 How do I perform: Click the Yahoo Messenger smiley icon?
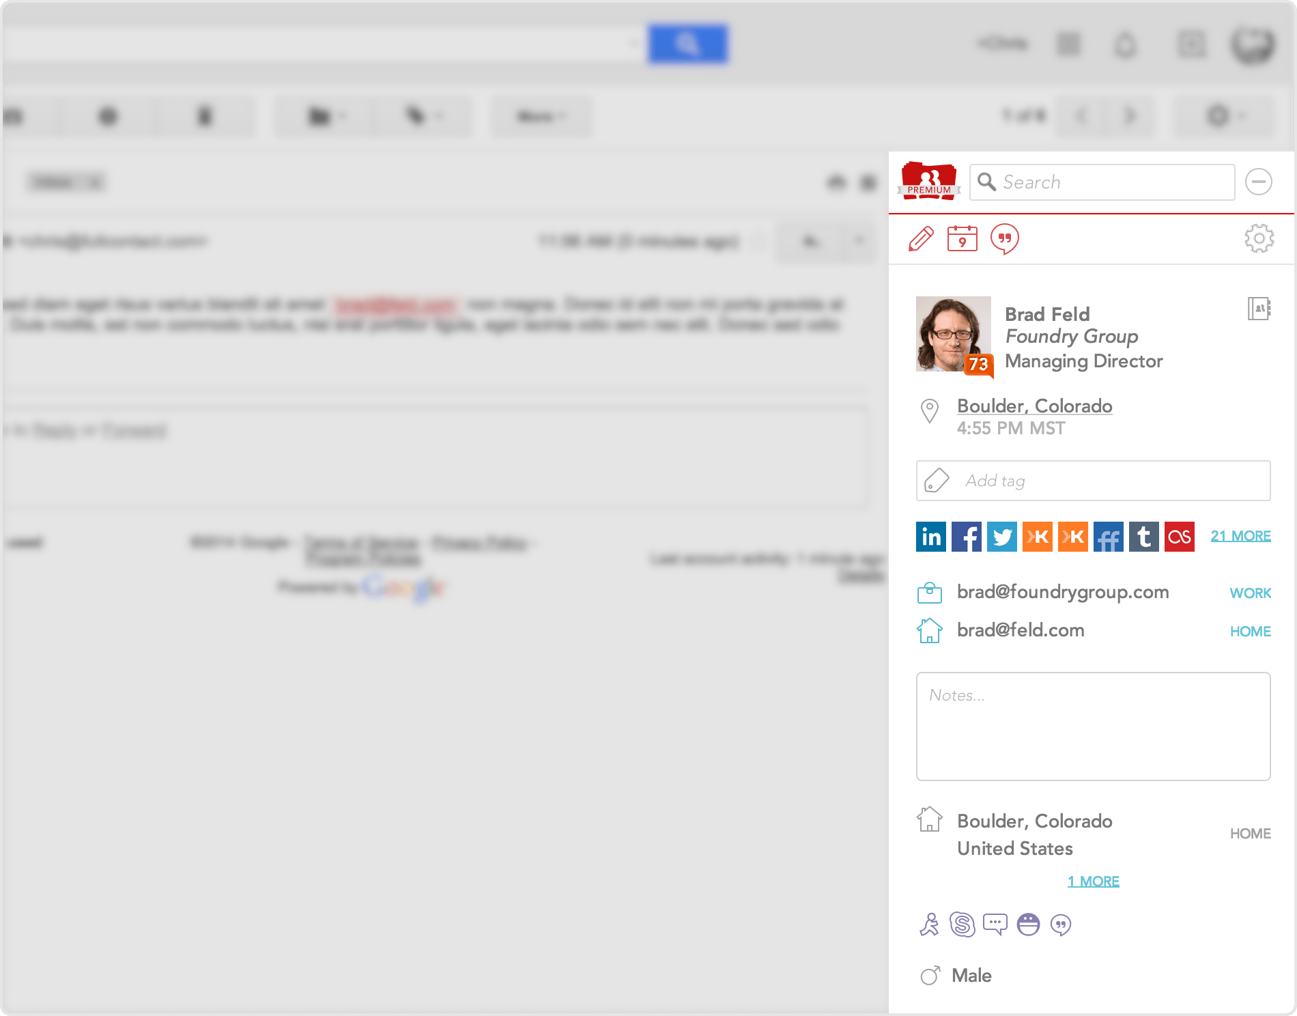tap(1027, 925)
